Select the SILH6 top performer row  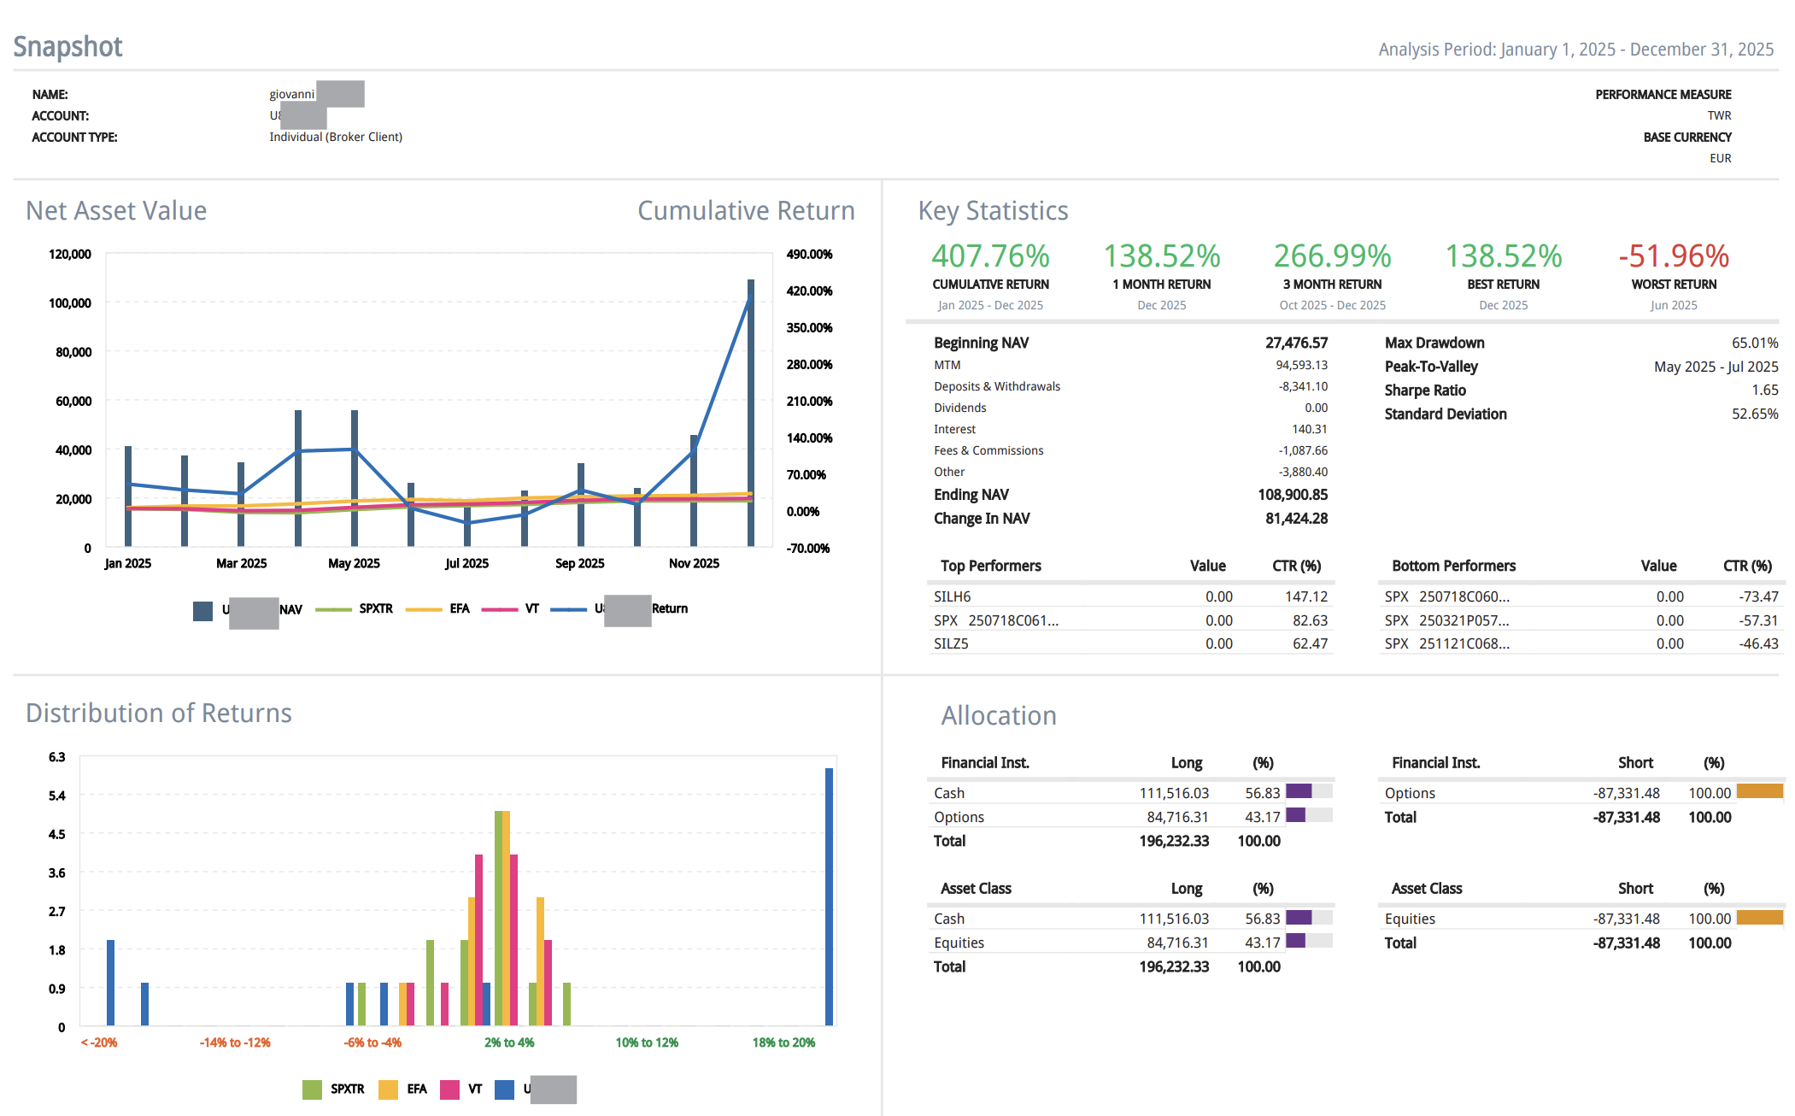(953, 596)
